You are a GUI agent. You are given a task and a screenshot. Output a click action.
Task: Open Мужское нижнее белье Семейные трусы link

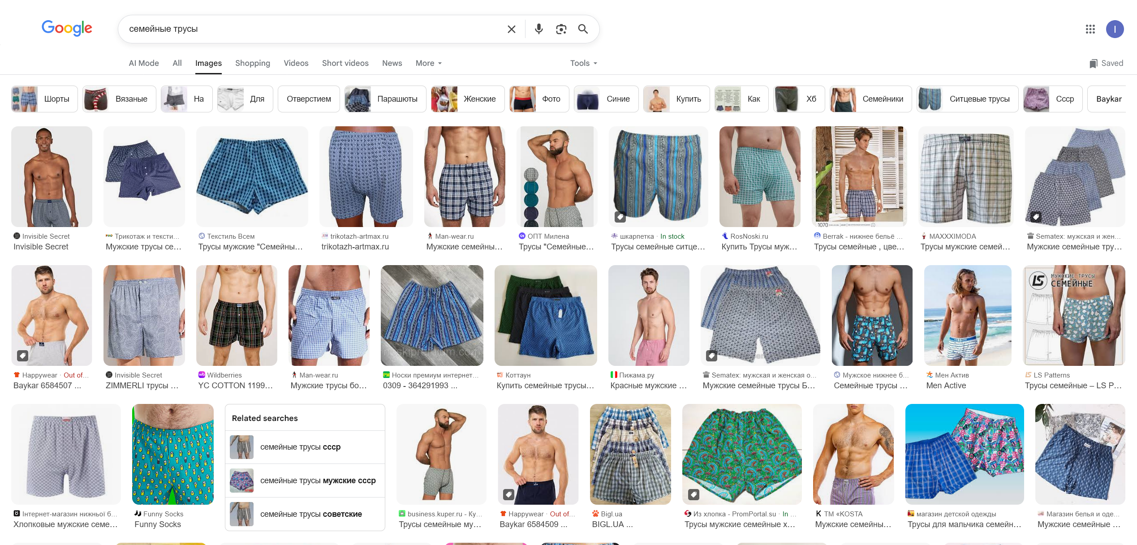(871, 386)
